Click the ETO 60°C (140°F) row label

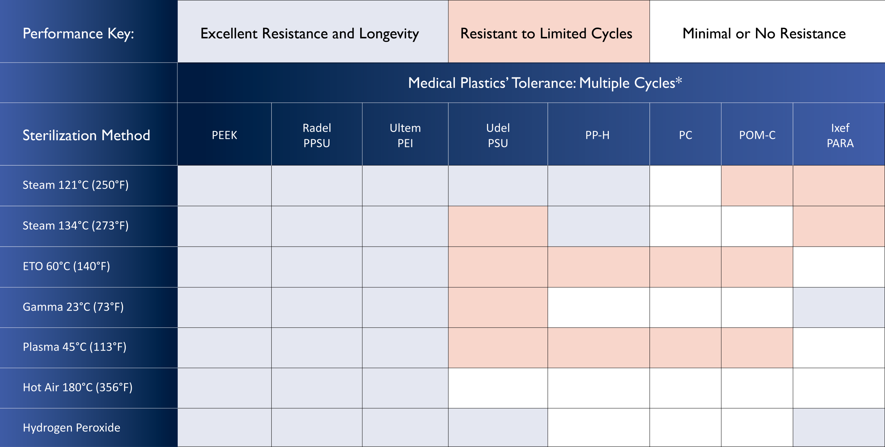click(x=66, y=266)
